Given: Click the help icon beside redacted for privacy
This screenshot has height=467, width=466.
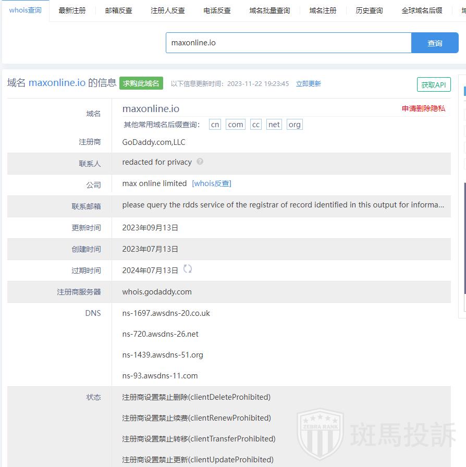Looking at the screenshot, I should click(200, 162).
